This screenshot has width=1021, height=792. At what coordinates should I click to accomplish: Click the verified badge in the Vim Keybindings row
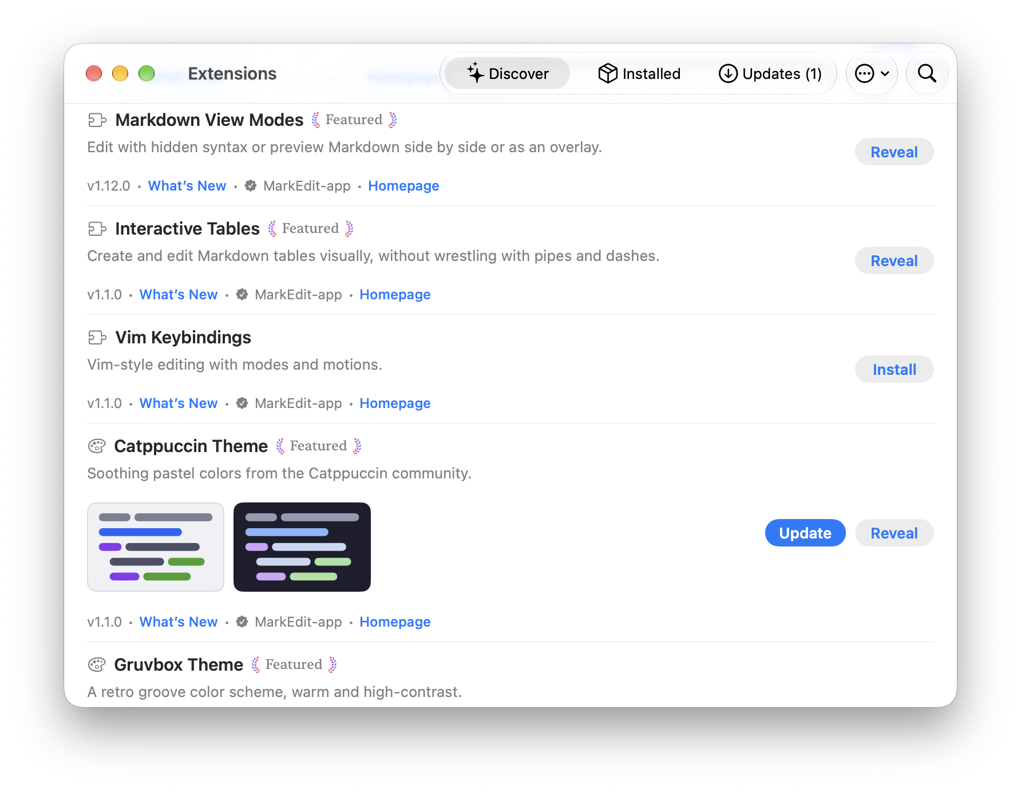pos(242,403)
